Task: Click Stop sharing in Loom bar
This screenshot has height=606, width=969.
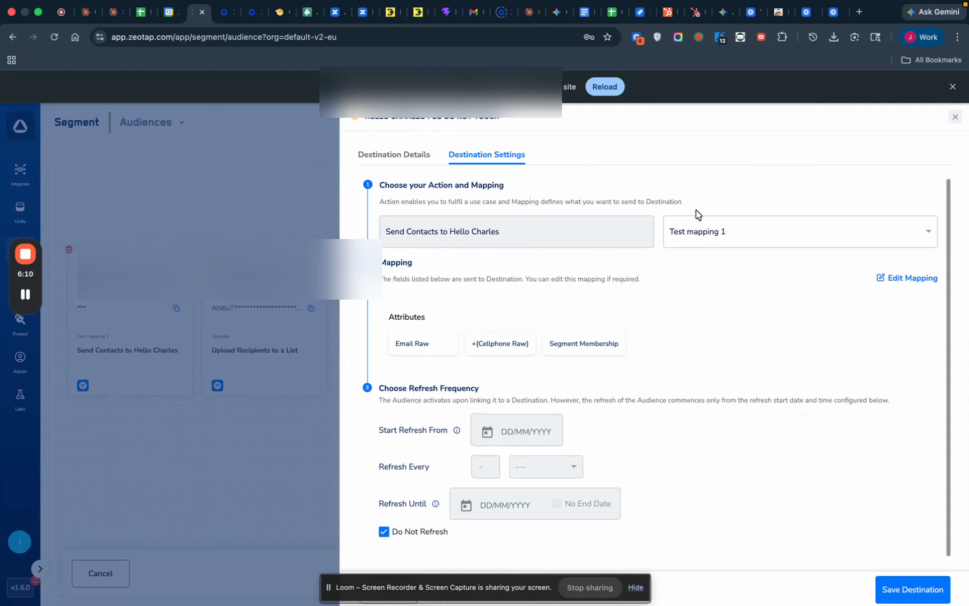Action: coord(589,587)
